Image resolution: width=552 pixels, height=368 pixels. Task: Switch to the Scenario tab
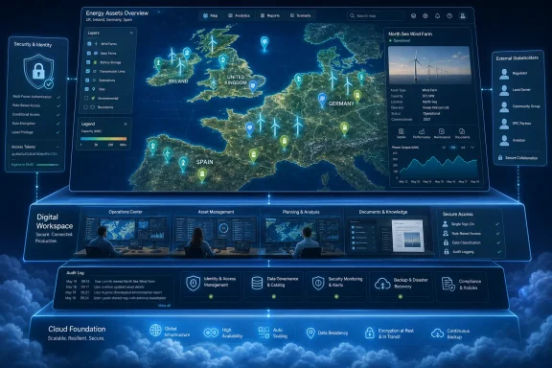click(301, 16)
